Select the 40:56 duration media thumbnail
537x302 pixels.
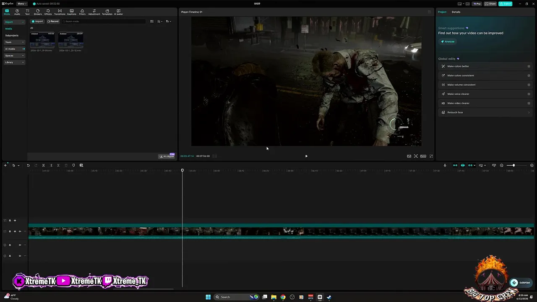pyautogui.click(x=42, y=40)
